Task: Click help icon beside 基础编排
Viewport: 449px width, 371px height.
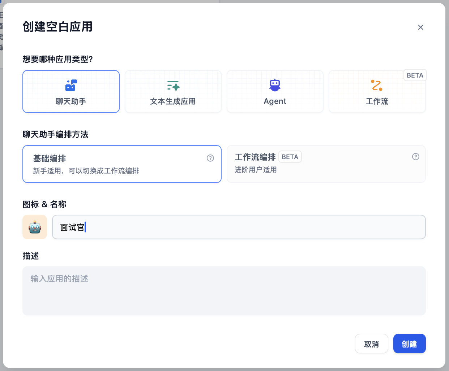Action: 210,158
